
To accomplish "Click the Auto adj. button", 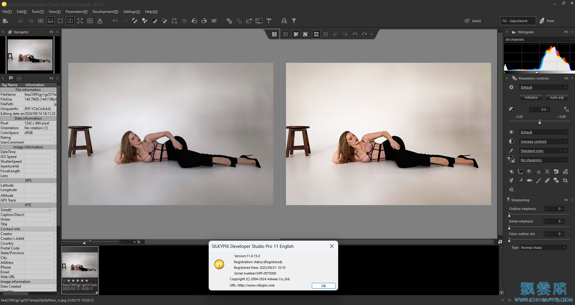I will (x=557, y=97).
